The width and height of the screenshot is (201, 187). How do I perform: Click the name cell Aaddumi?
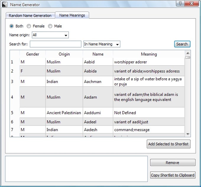click(x=98, y=113)
